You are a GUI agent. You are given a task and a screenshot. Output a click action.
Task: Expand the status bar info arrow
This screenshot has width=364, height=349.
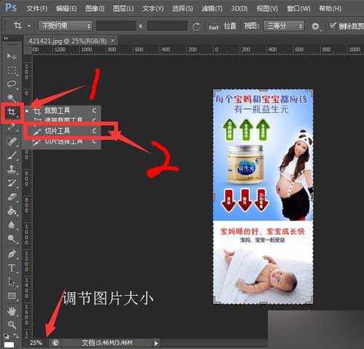pyautogui.click(x=156, y=343)
